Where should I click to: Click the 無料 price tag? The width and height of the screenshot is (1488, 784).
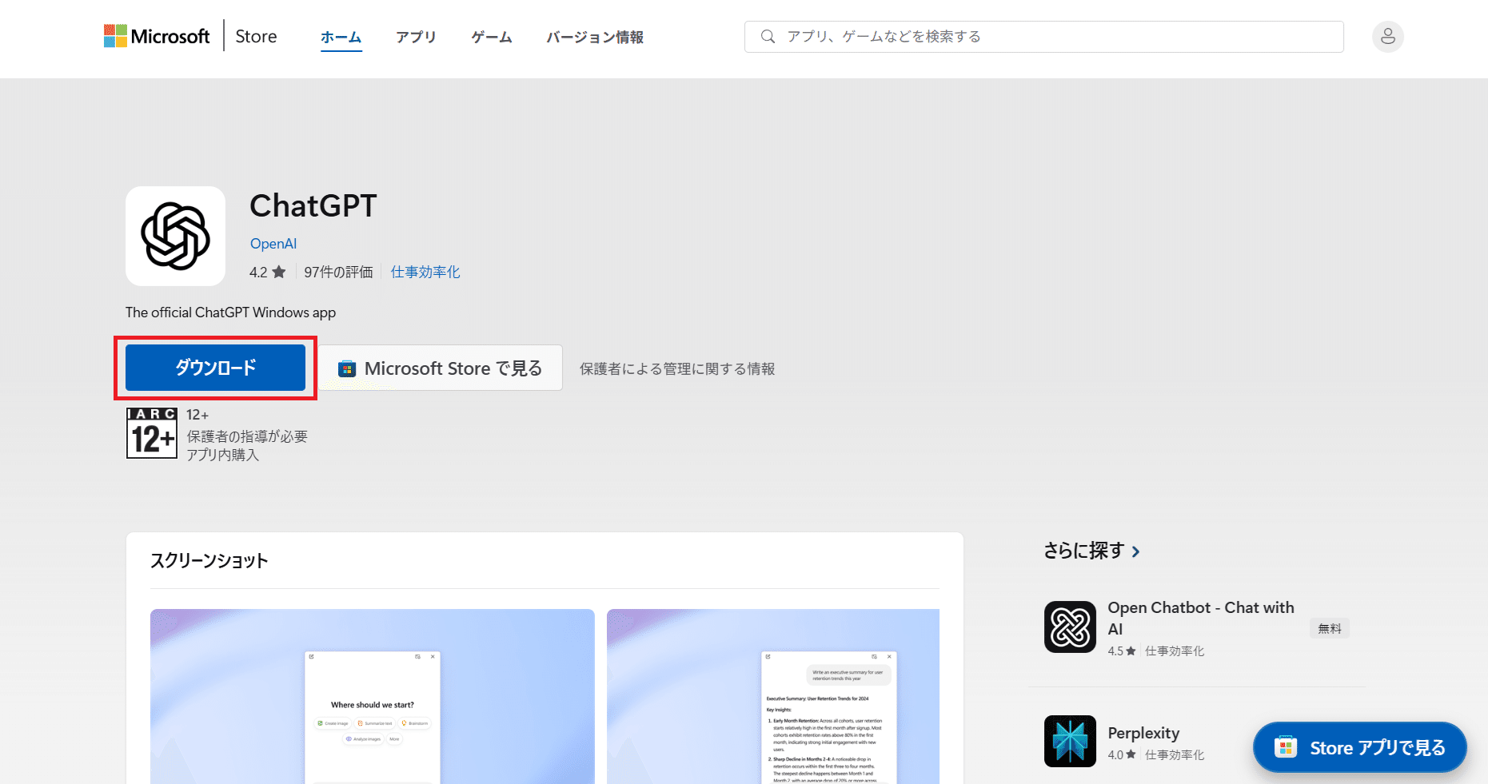coord(1330,628)
